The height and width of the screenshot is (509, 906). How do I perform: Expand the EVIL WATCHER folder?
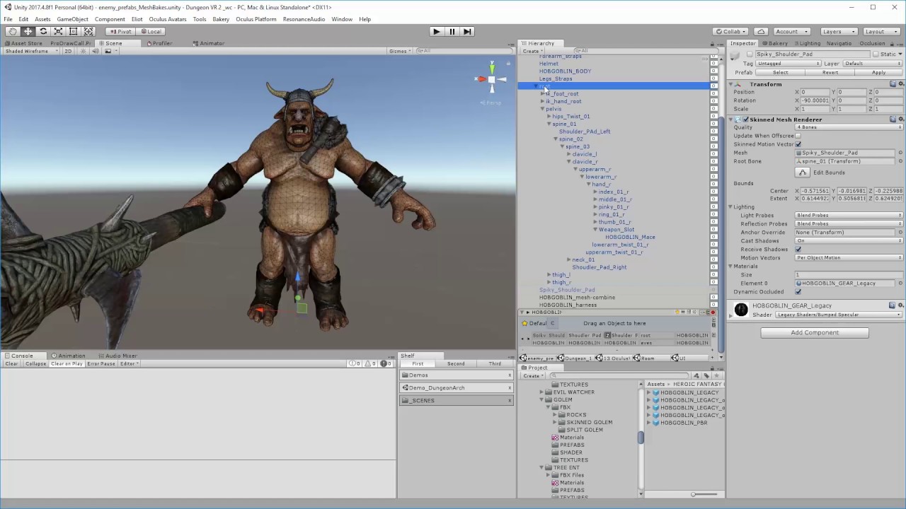coord(542,392)
